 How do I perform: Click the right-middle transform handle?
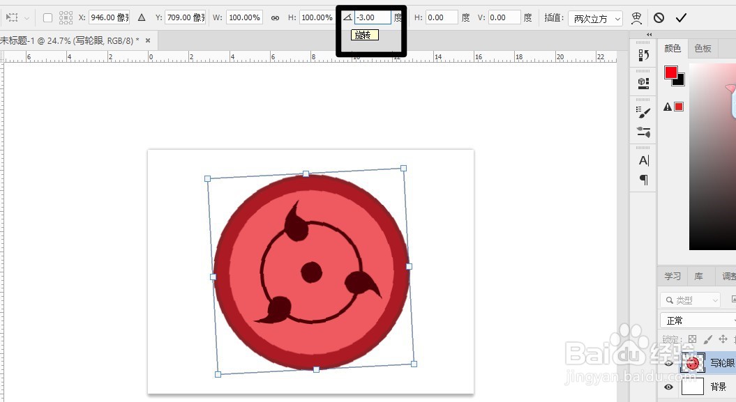coord(409,267)
